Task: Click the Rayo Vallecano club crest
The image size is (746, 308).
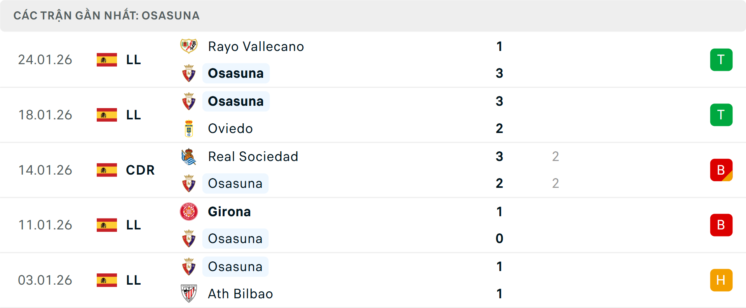Action: (x=189, y=46)
